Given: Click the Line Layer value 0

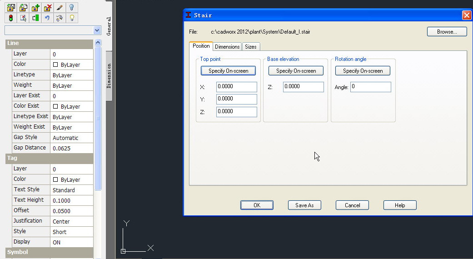Looking at the screenshot, I should tap(71, 54).
